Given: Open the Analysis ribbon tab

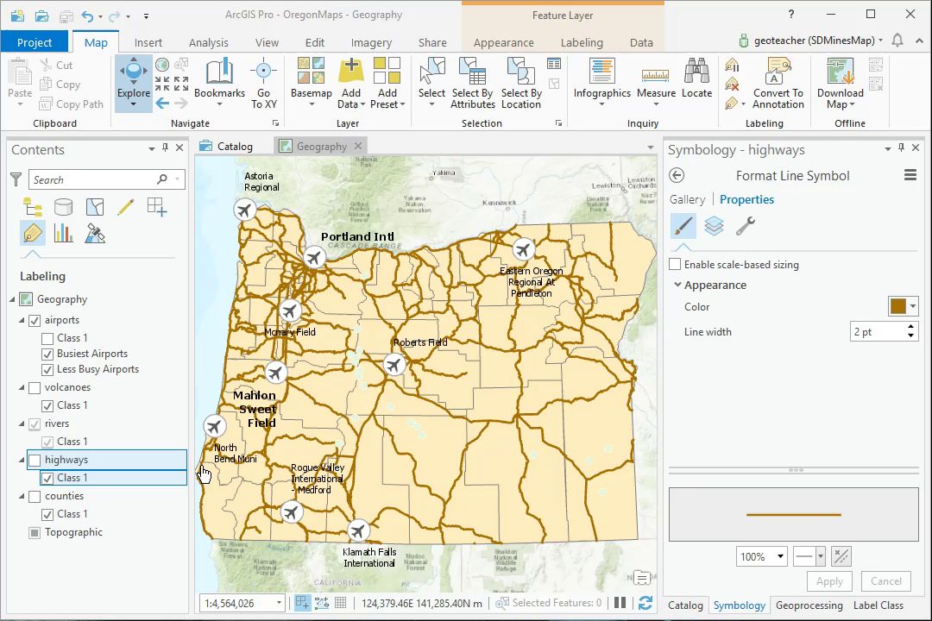Looking at the screenshot, I should click(209, 42).
